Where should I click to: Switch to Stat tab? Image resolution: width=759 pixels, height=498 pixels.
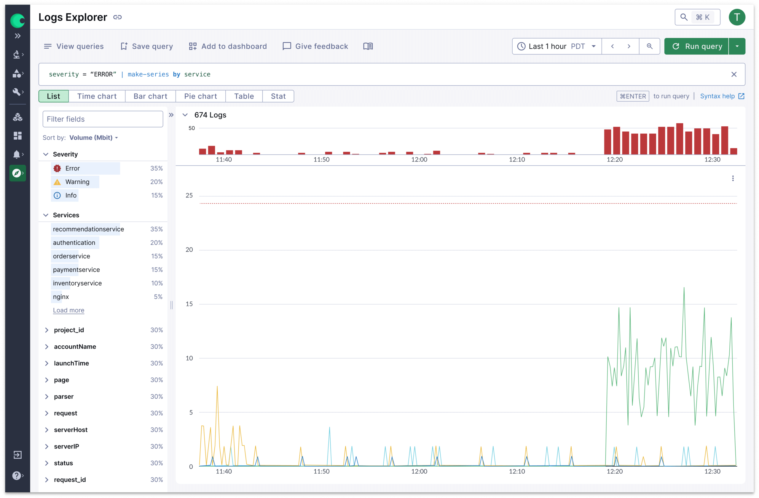[278, 96]
